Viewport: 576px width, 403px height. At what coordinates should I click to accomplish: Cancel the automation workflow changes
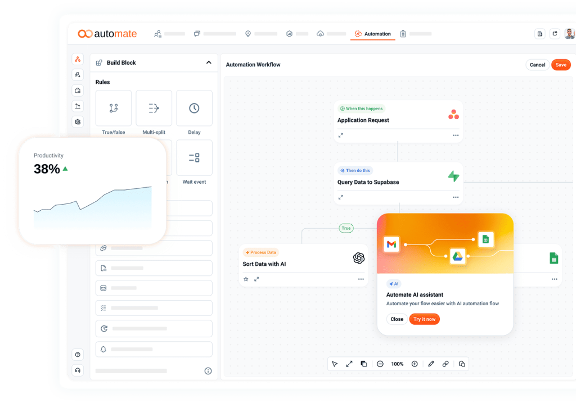537,65
